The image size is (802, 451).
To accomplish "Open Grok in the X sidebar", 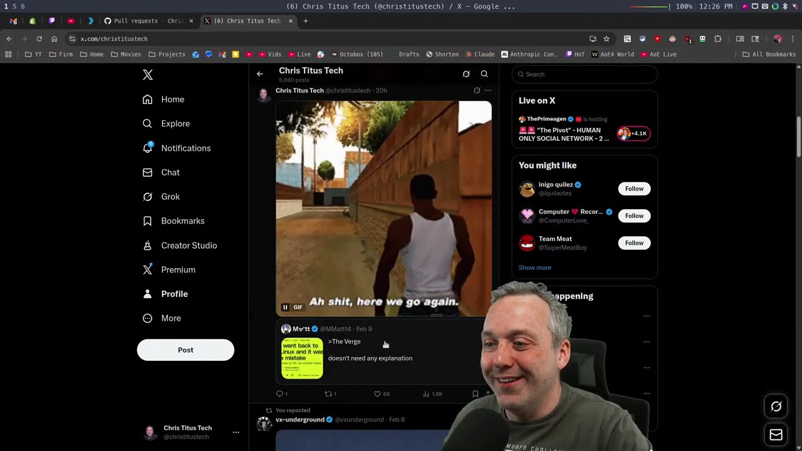I will (x=161, y=197).
